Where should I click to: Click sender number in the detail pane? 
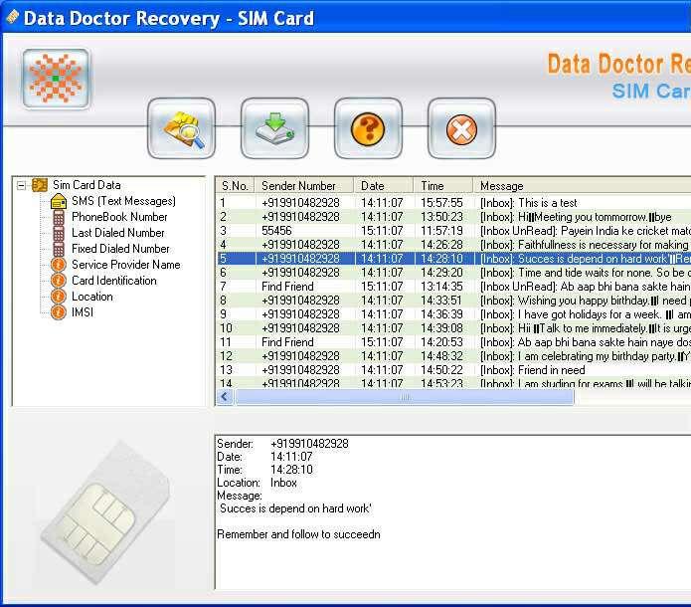point(309,444)
